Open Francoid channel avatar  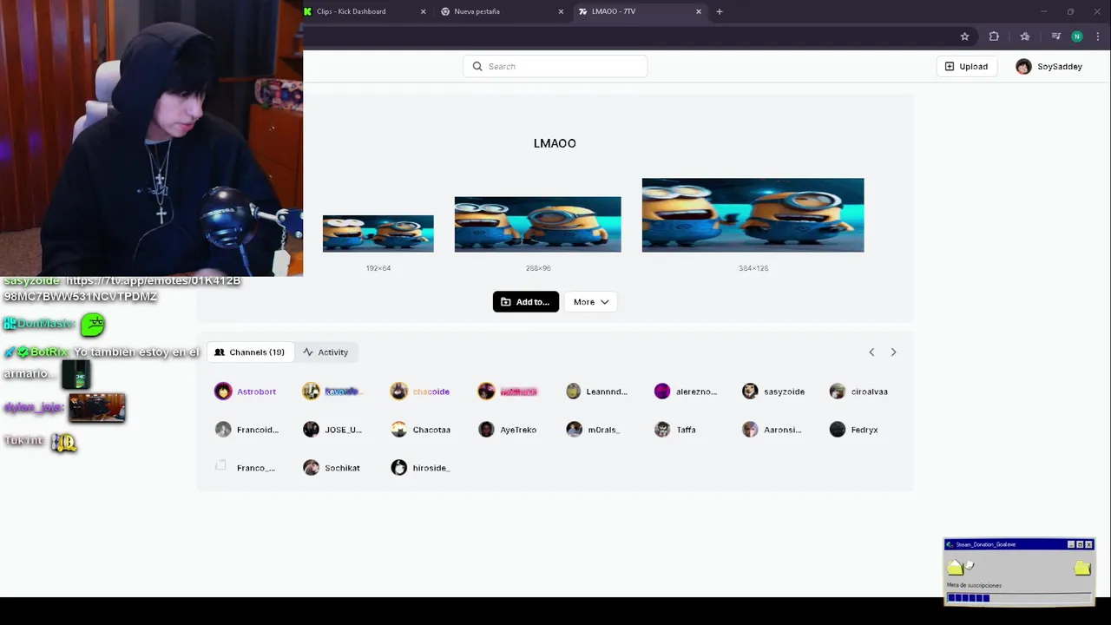pos(223,430)
